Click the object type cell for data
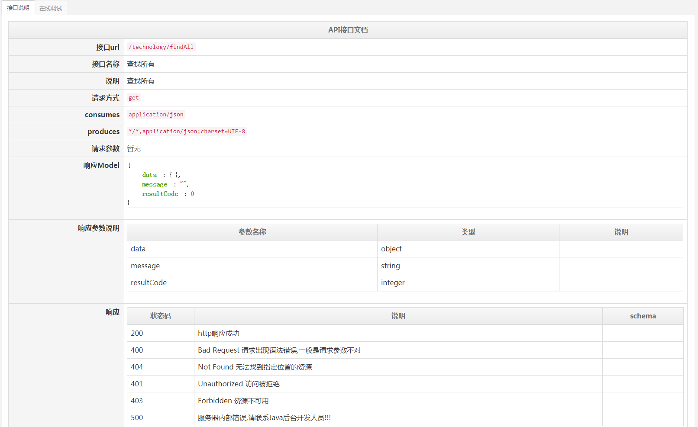This screenshot has height=427, width=698. (x=391, y=249)
